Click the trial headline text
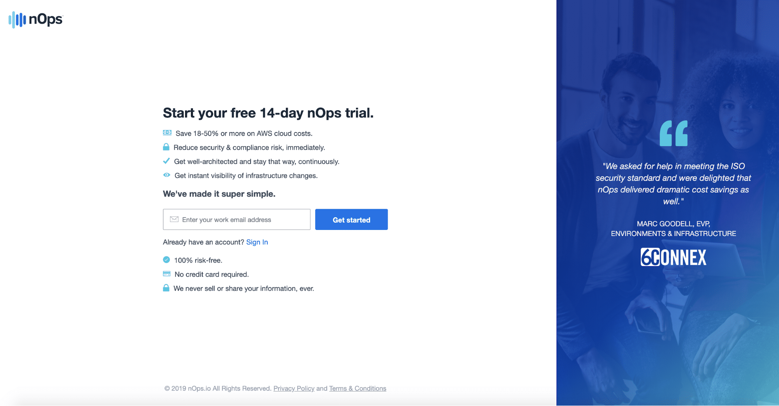Screen dimensions: 779x406 pos(268,113)
